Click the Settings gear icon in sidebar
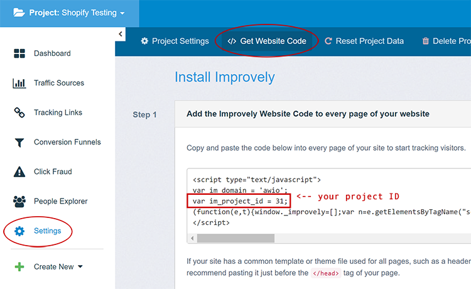The width and height of the screenshot is (471, 289). (x=19, y=231)
